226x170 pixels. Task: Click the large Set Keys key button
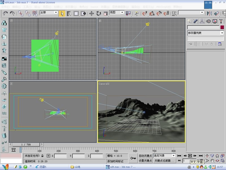point(133,158)
